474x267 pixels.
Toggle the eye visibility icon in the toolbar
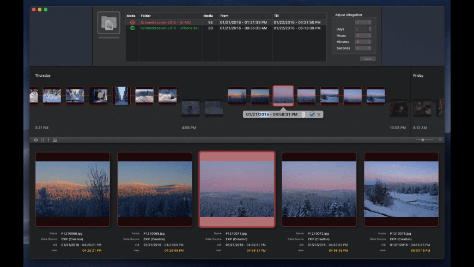[x=35, y=140]
